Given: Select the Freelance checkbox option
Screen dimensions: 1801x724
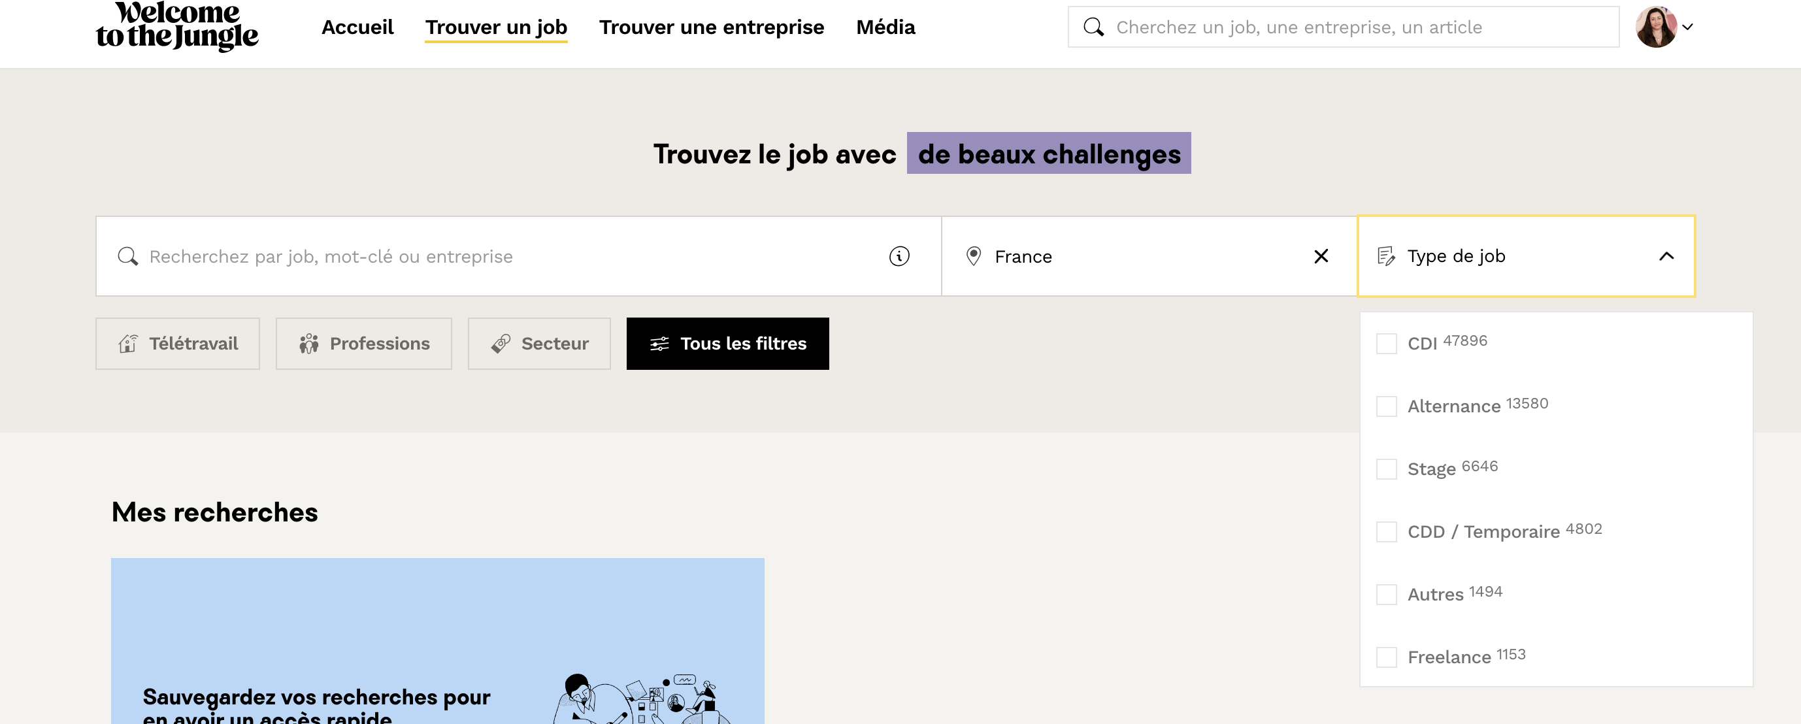Looking at the screenshot, I should 1387,657.
